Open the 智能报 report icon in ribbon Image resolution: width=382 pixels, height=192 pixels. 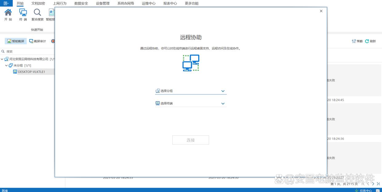[51, 12]
